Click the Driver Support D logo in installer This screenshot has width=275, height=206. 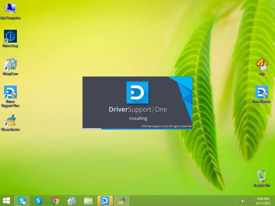pyautogui.click(x=137, y=92)
